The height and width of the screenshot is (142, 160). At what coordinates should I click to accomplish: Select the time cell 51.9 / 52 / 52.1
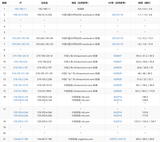[145, 79]
